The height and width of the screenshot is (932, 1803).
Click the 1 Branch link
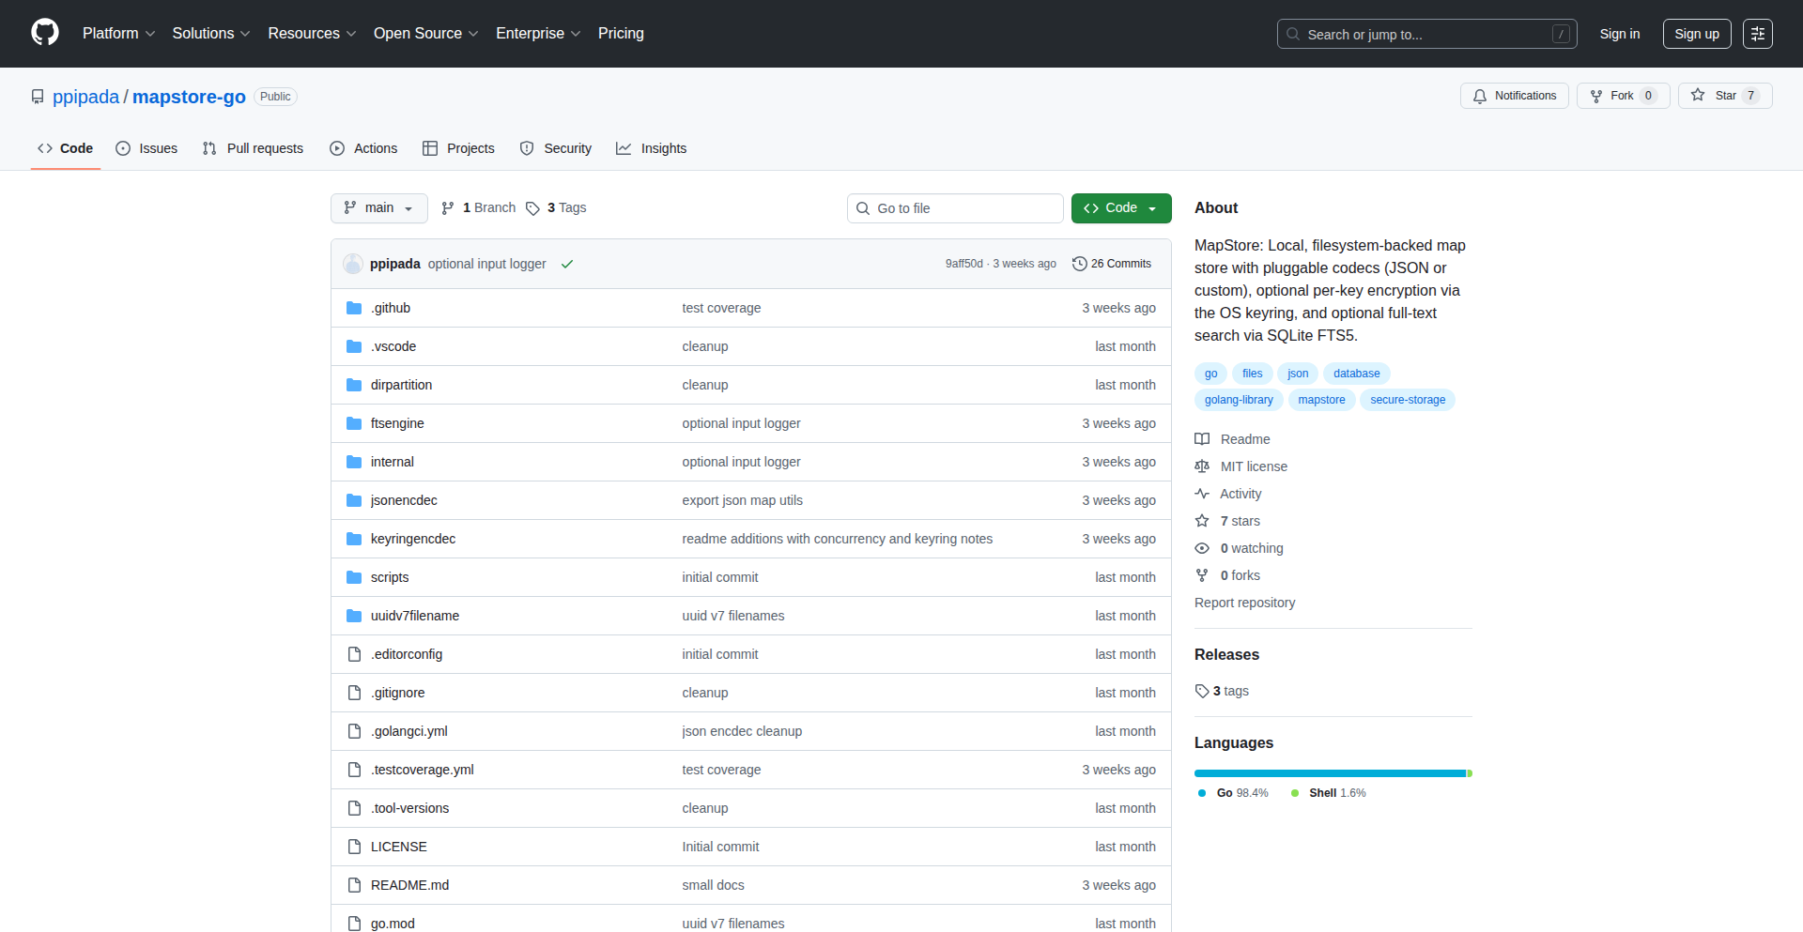tap(479, 208)
